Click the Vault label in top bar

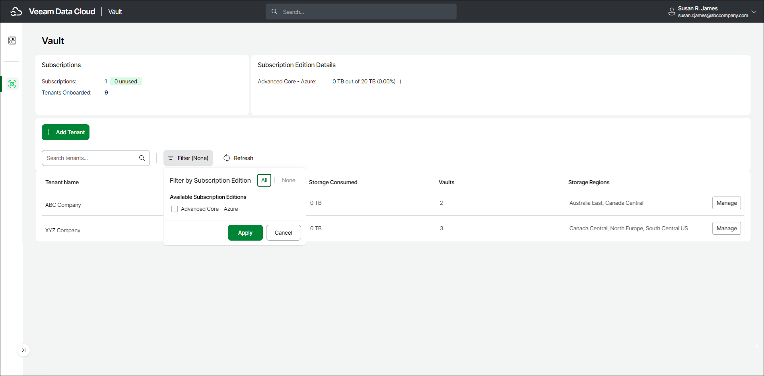(115, 12)
